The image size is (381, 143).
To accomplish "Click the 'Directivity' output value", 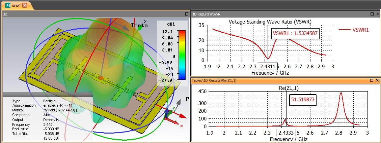I will 51,120.
